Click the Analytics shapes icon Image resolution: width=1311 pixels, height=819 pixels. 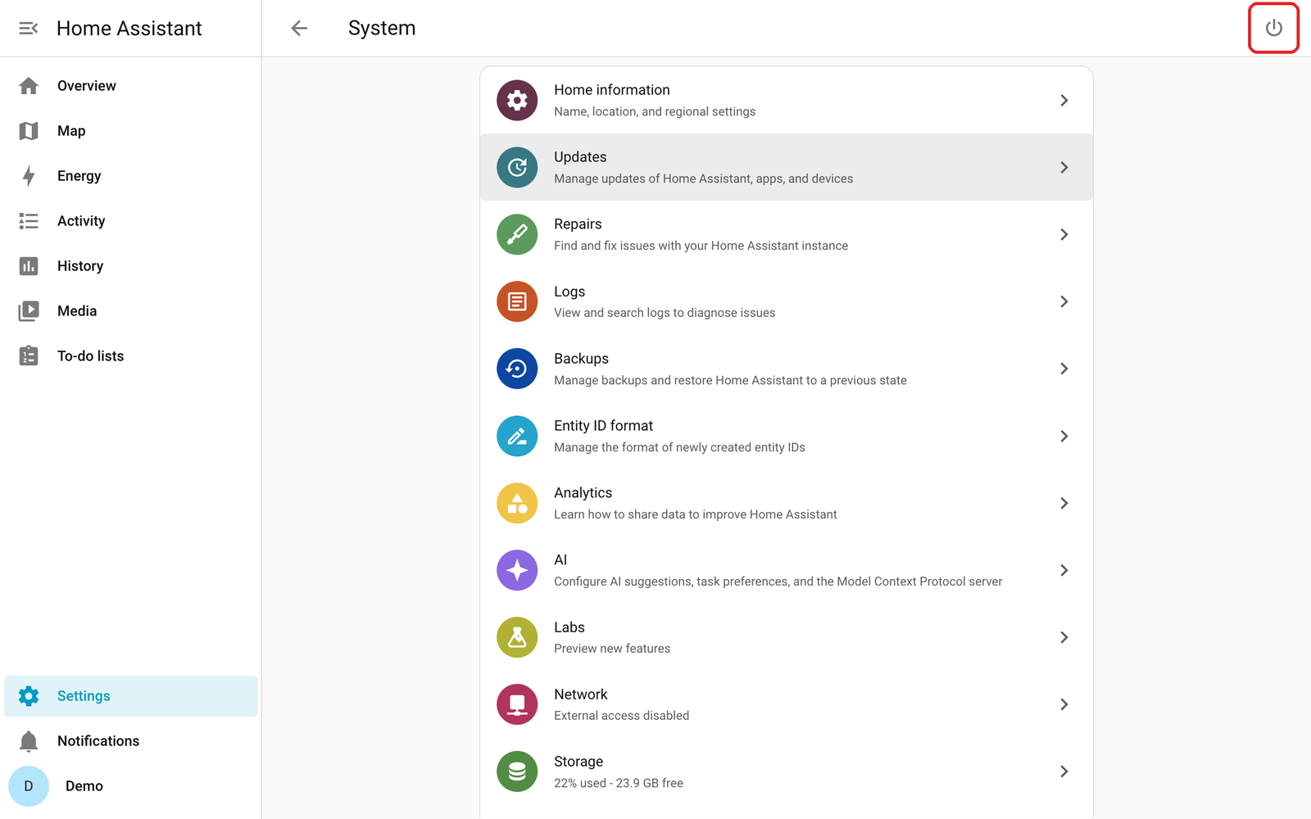click(517, 503)
